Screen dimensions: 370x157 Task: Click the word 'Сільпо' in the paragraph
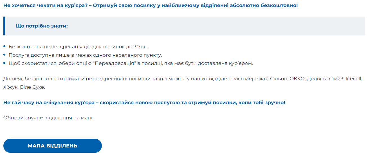click(x=279, y=79)
